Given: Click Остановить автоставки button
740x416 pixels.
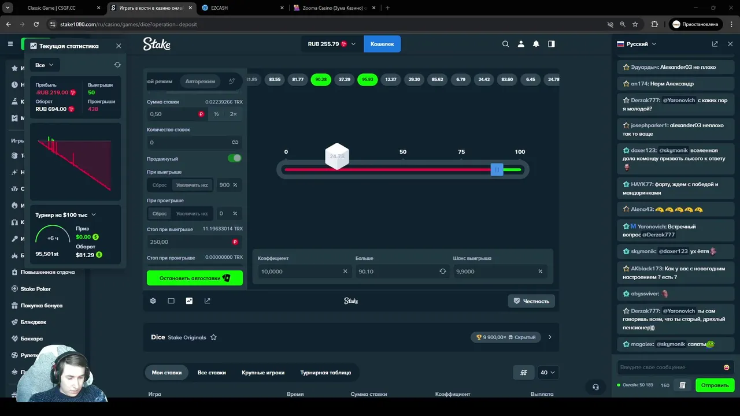Looking at the screenshot, I should click(x=195, y=278).
